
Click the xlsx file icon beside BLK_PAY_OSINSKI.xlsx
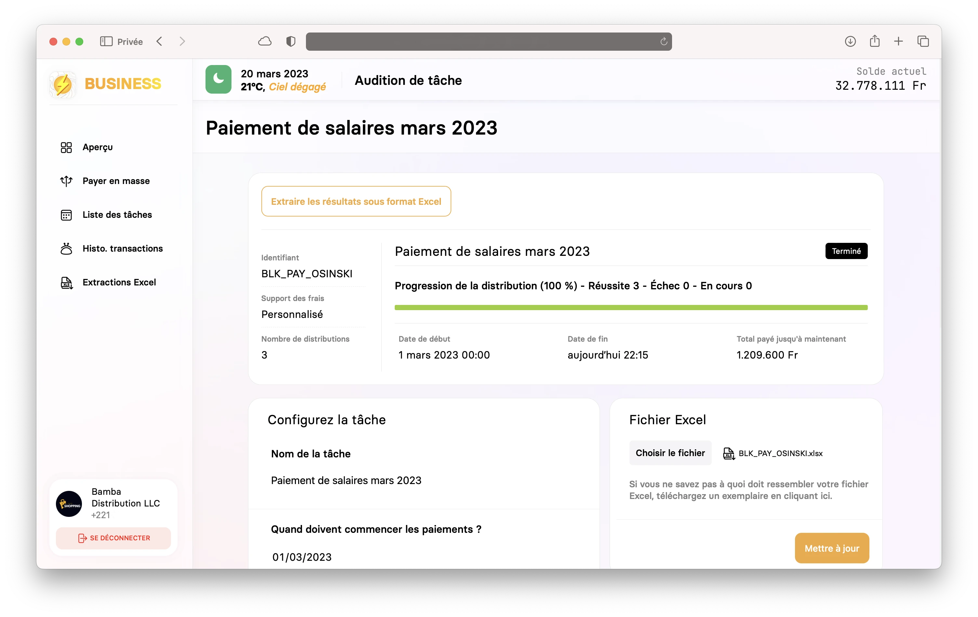click(729, 453)
